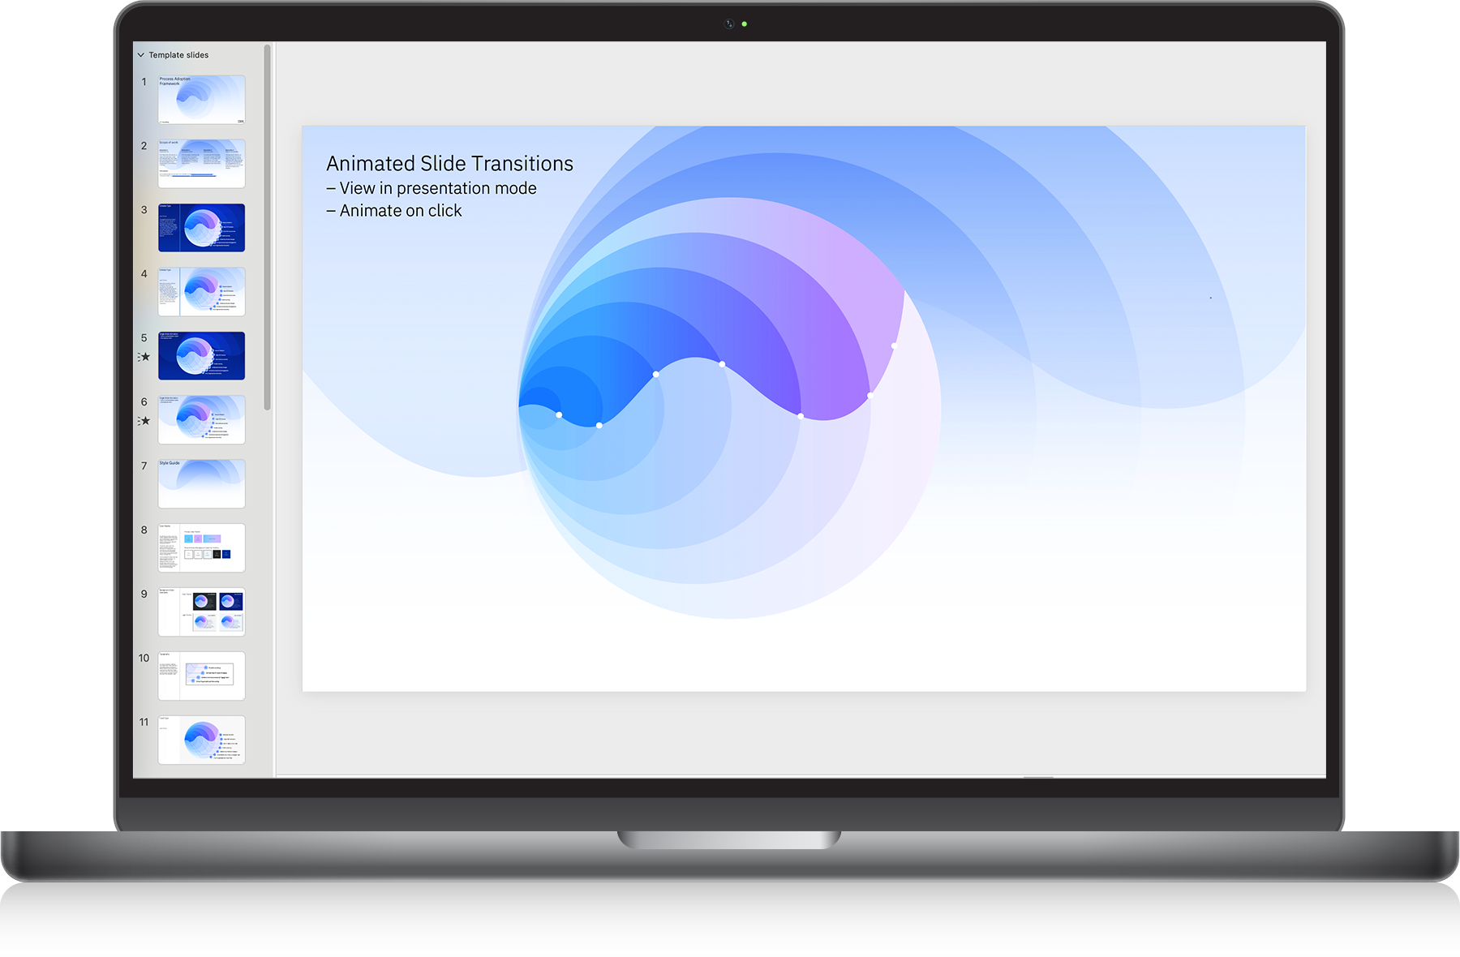The image size is (1460, 957).
Task: Select slide 3 dark blue thumbnail
Action: pos(201,227)
